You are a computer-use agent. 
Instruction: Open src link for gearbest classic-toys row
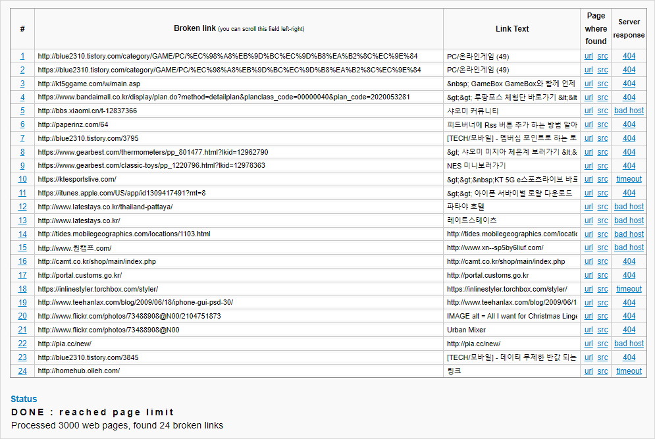[x=602, y=166]
